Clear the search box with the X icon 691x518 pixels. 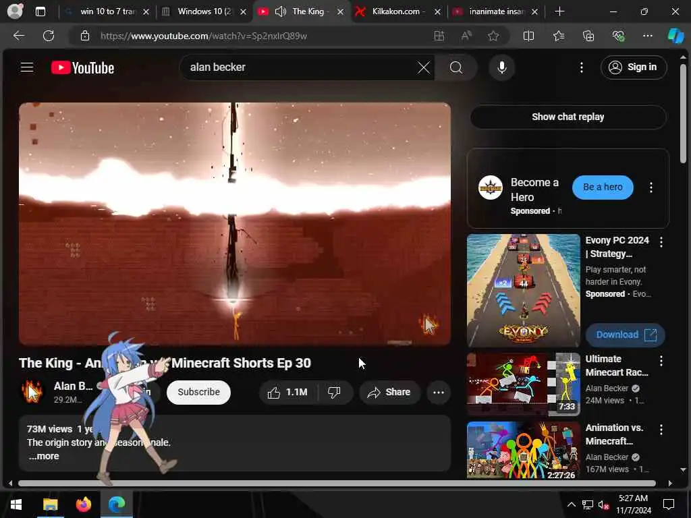point(424,67)
